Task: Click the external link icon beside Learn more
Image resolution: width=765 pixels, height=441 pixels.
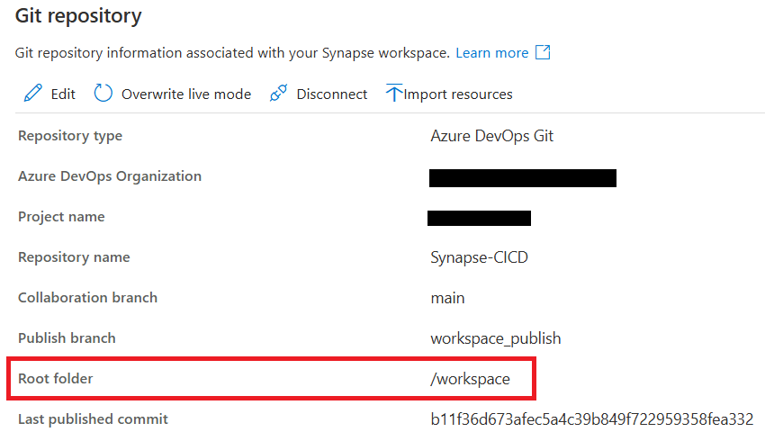Action: [x=543, y=52]
